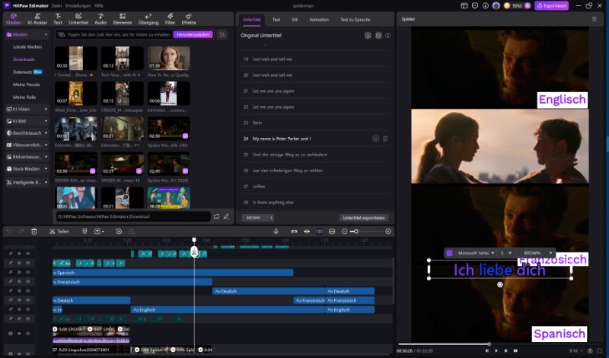Open the Text tool in top toolbar
This screenshot has height=358, width=609.
point(58,18)
